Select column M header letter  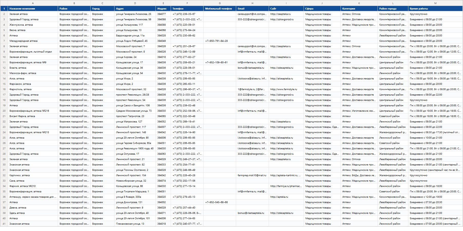pos(435,3)
